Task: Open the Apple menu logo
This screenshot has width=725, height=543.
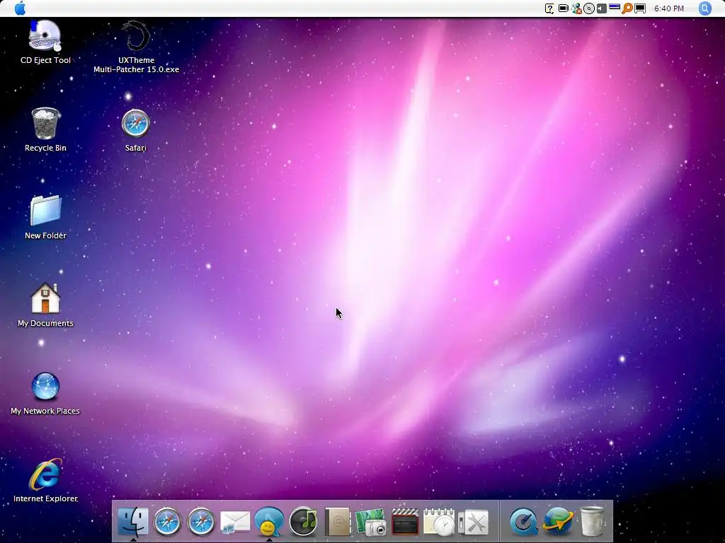Action: (x=20, y=8)
